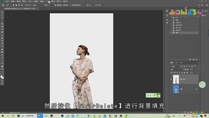
Task: Enable Sample All Layers checkbox
Action: pyautogui.click(x=71, y=5)
